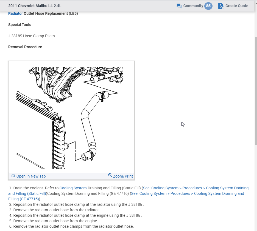Open the Radiator hyperlink
This screenshot has width=257, height=231.
[x=15, y=13]
